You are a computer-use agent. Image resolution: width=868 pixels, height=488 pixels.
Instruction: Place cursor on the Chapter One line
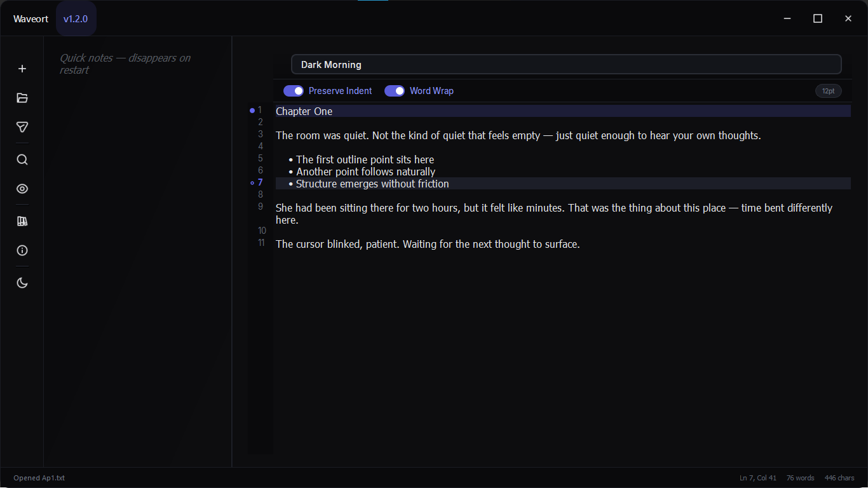(304, 111)
